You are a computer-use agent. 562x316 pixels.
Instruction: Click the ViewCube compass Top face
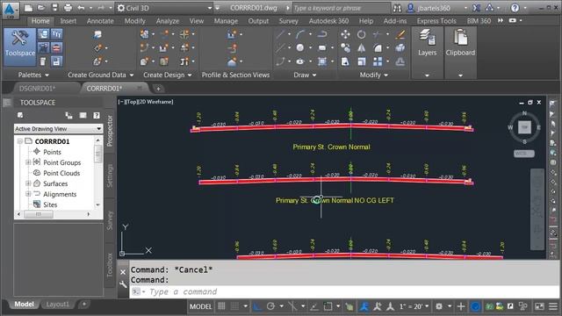tap(524, 126)
